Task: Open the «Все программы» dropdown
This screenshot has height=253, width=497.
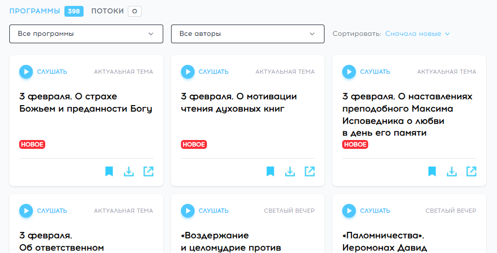Action: (x=86, y=34)
